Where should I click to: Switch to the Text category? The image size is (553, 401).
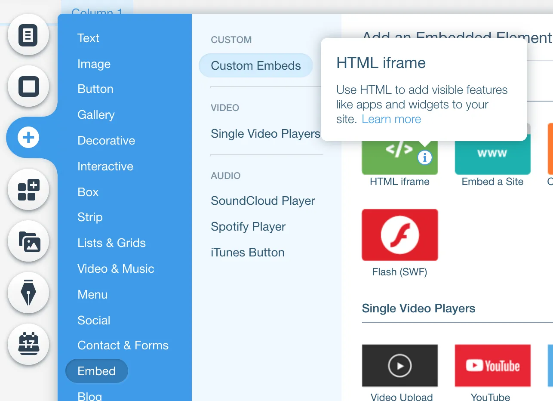[x=88, y=38]
